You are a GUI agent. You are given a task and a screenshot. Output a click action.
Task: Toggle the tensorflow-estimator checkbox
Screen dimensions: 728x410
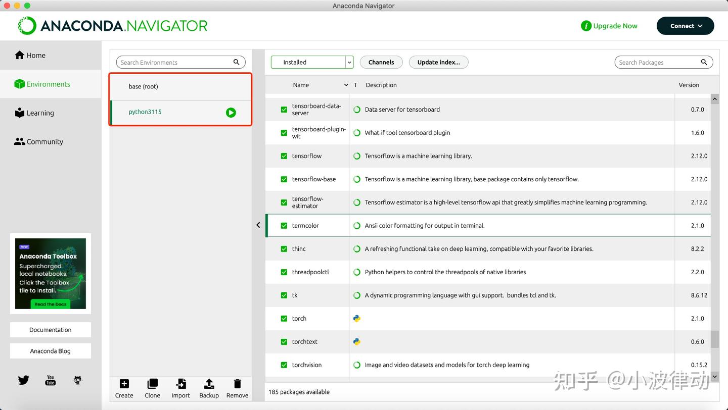284,202
